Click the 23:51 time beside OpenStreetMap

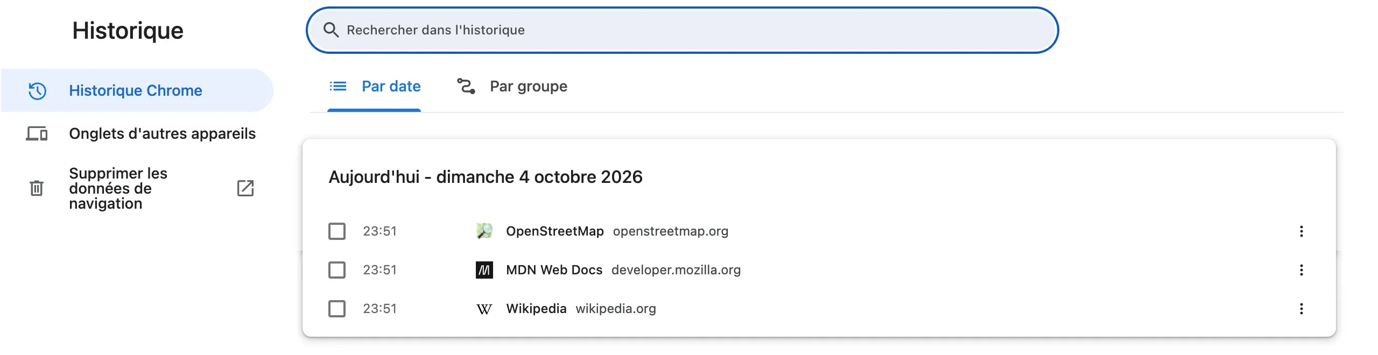coord(379,231)
